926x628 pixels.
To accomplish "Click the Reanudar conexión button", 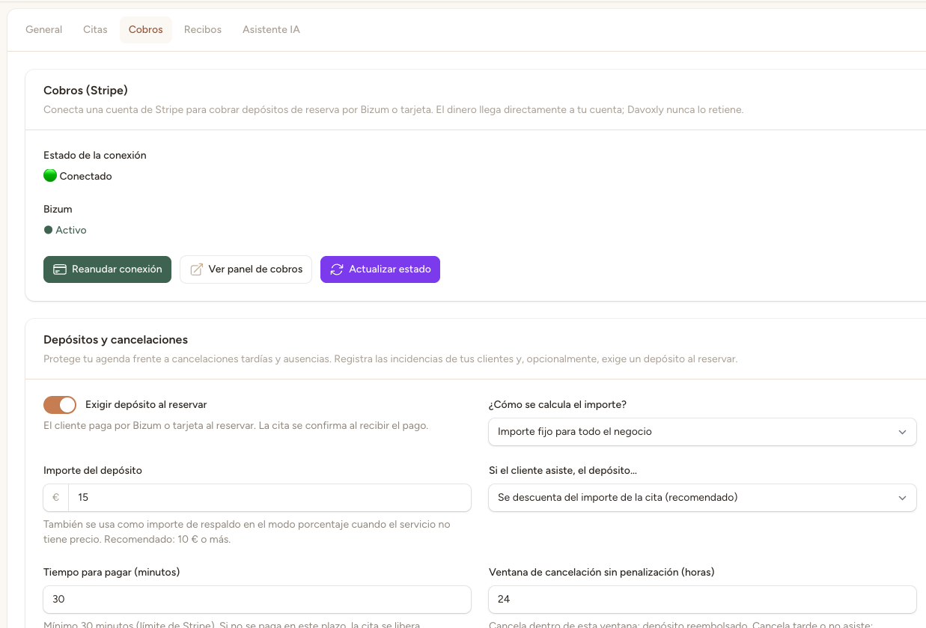I will click(108, 269).
